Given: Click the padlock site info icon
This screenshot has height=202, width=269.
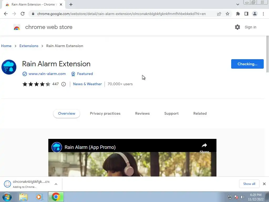Looking at the screenshot, I should coord(33,14).
